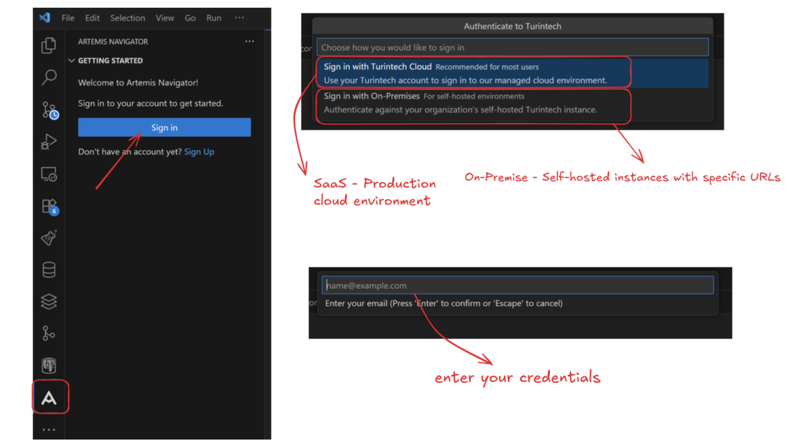Select the Search icon
The width and height of the screenshot is (799, 447).
point(49,77)
